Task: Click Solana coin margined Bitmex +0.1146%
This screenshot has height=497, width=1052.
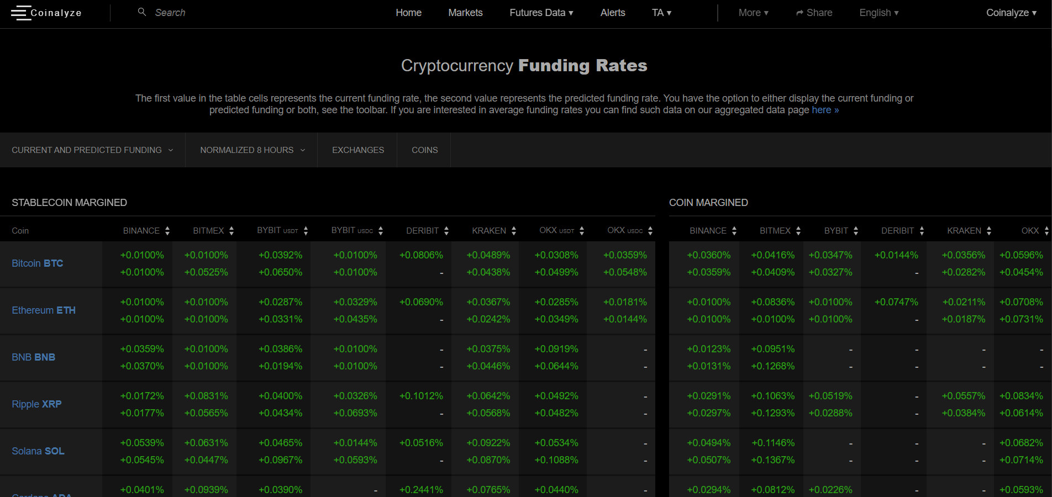Action: 772,443
